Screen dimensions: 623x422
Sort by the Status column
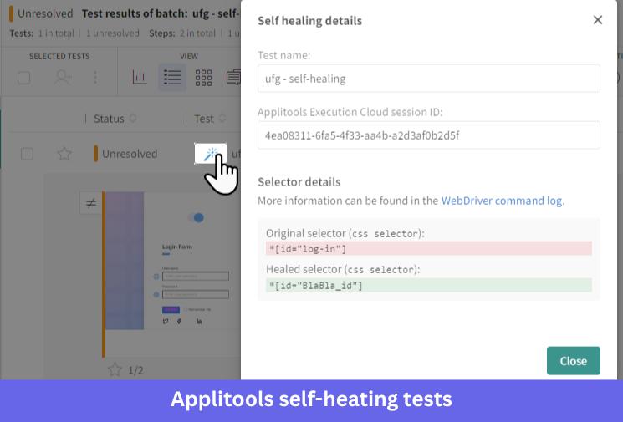pos(115,119)
